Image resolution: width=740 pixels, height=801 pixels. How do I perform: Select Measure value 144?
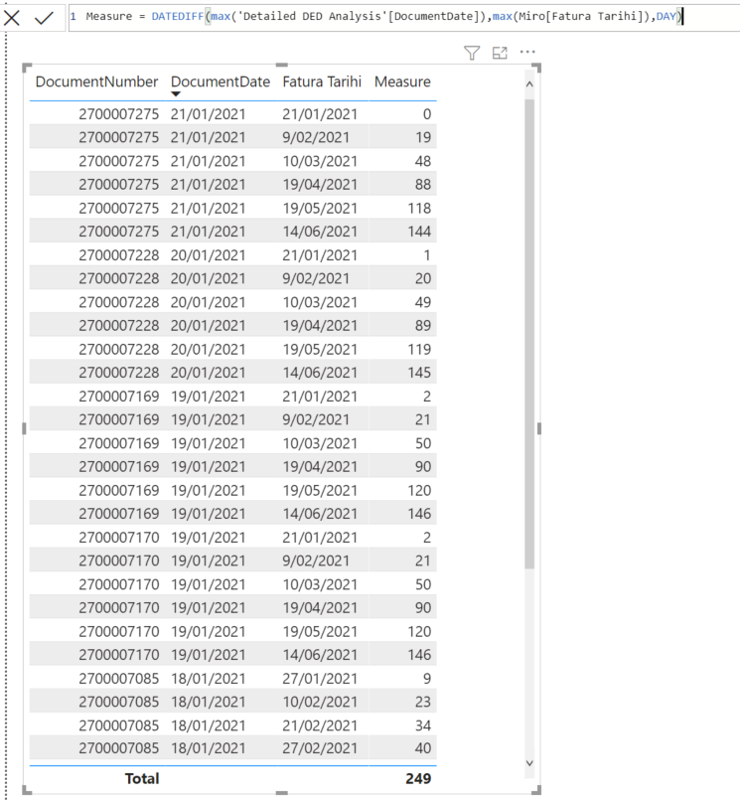pyautogui.click(x=419, y=232)
